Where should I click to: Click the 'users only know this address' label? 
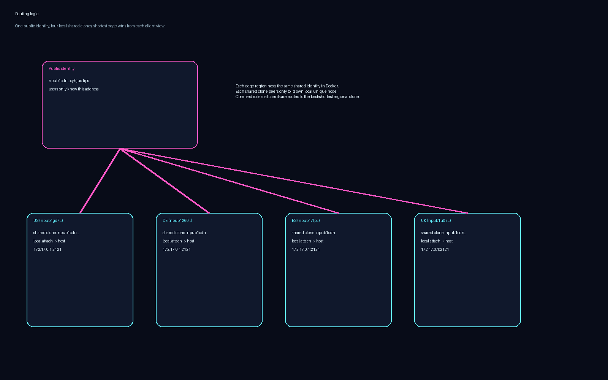tap(73, 89)
